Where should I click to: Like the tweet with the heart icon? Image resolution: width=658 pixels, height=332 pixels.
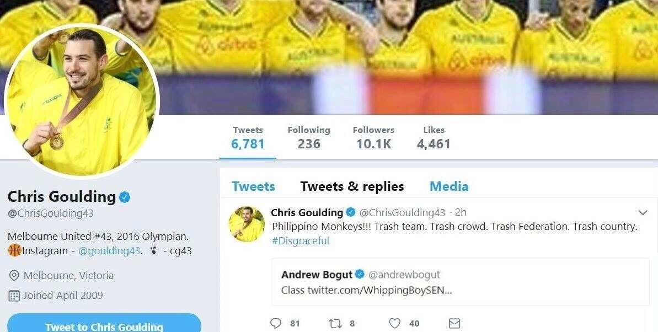click(x=394, y=323)
